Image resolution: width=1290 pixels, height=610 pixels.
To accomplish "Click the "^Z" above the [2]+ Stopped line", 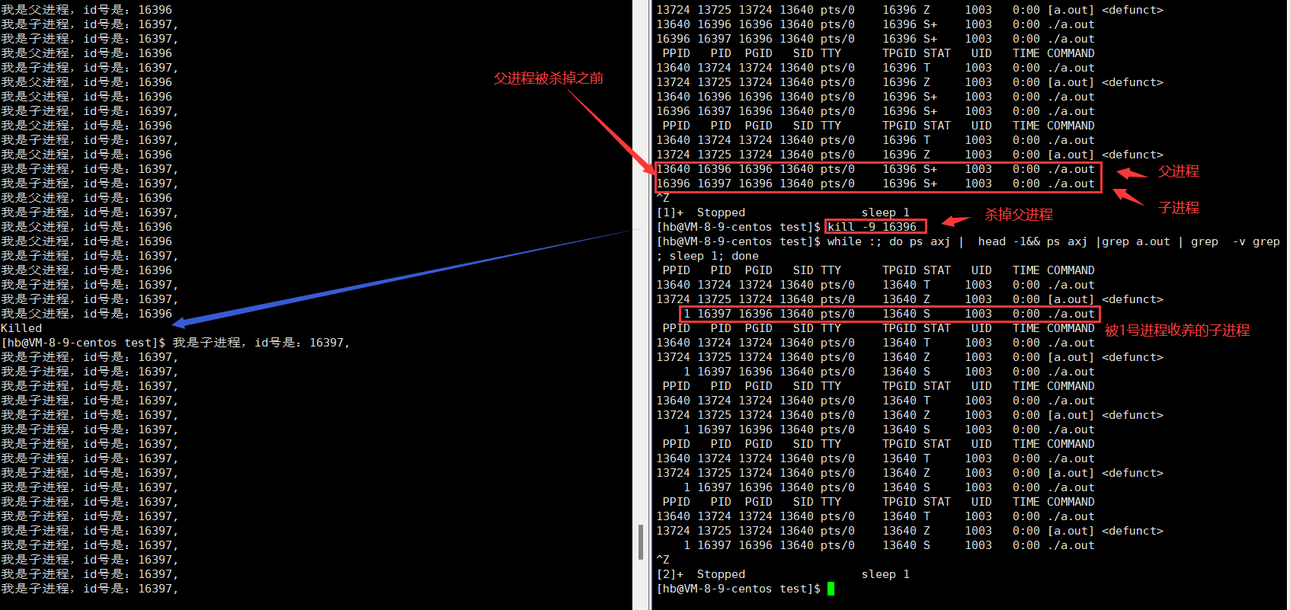I will click(663, 560).
